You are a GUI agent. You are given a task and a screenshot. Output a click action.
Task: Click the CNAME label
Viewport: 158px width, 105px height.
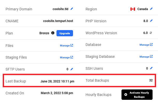[x=12, y=21]
